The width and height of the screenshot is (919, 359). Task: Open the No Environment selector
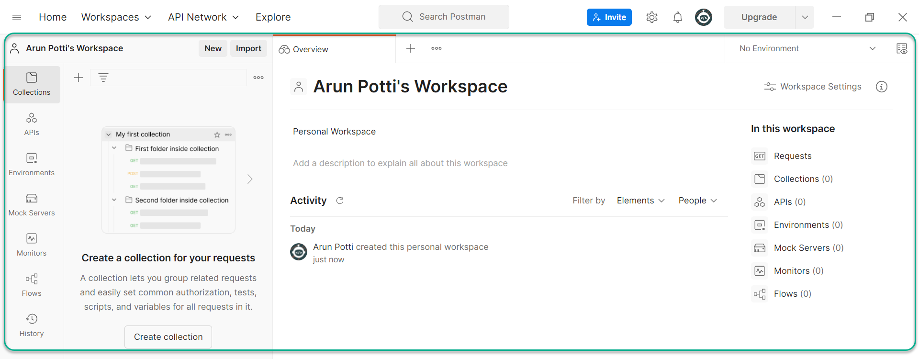807,48
